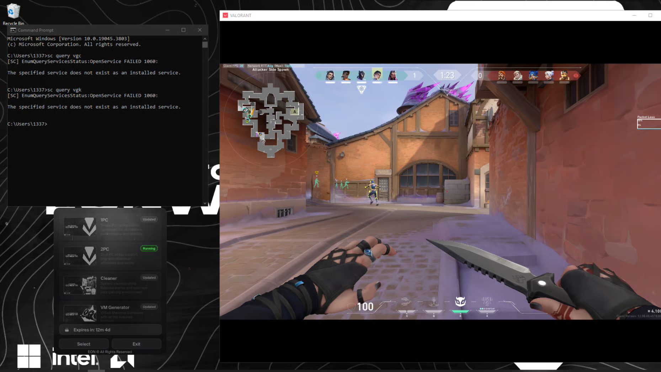Click the triangular spike carrier icon below portraits

click(x=362, y=89)
